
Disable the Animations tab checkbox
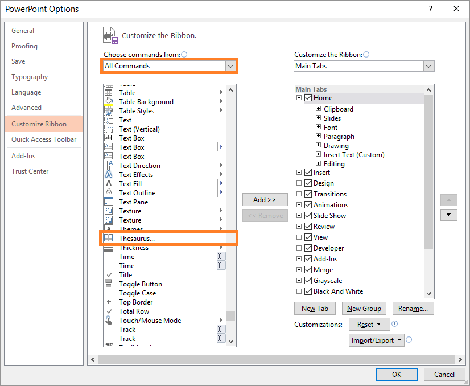(x=308, y=205)
